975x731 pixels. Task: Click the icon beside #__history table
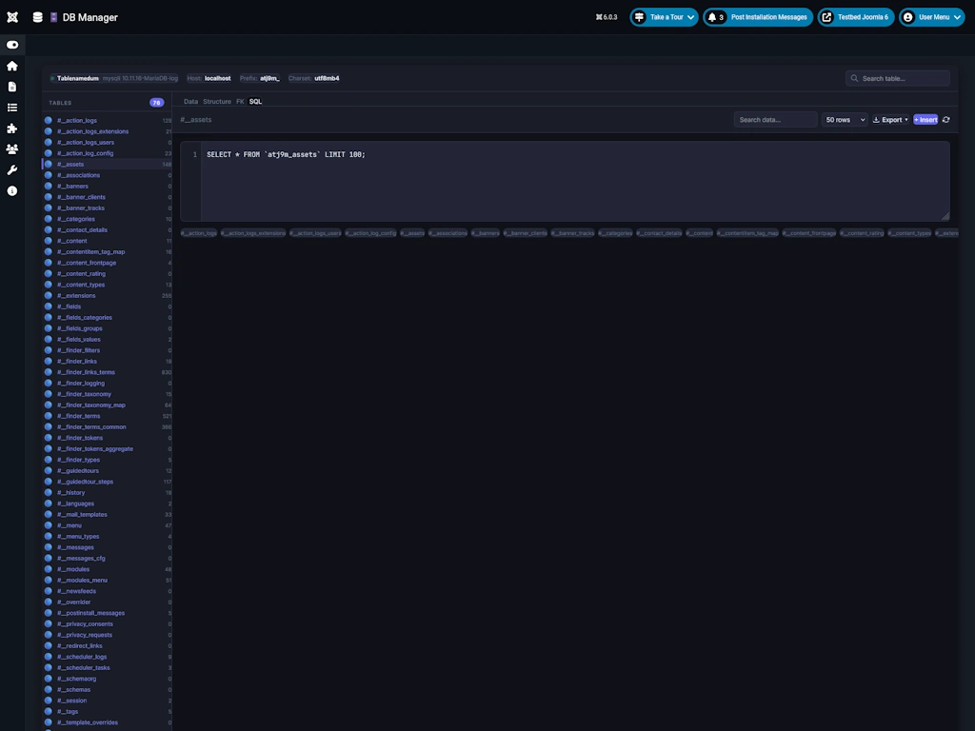pos(49,492)
